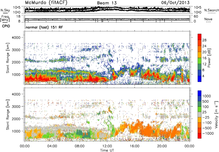
Task: Click the 'CPID' label
Action: [6, 26]
